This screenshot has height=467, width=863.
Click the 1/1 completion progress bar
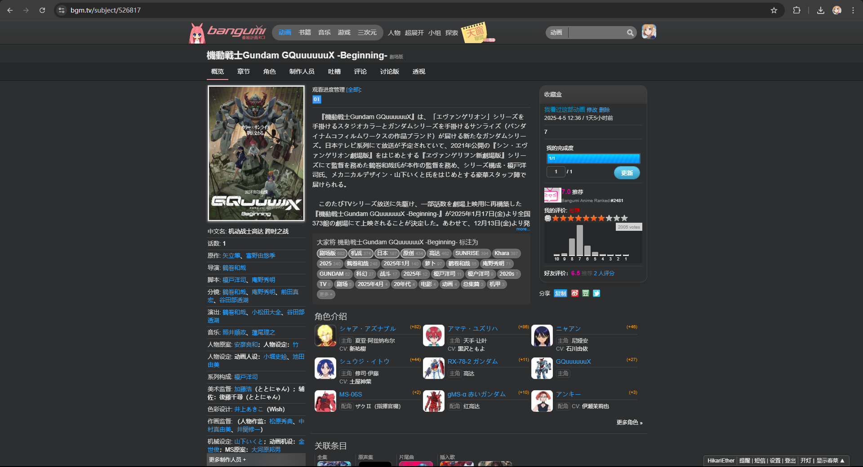(593, 159)
